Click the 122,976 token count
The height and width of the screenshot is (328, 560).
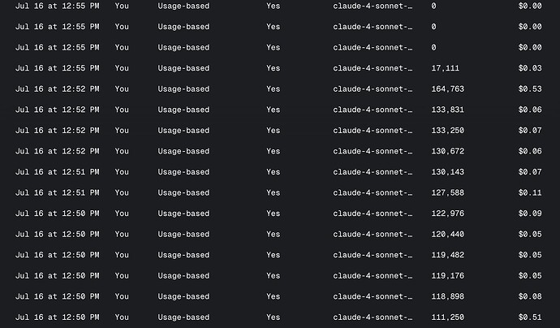(447, 214)
